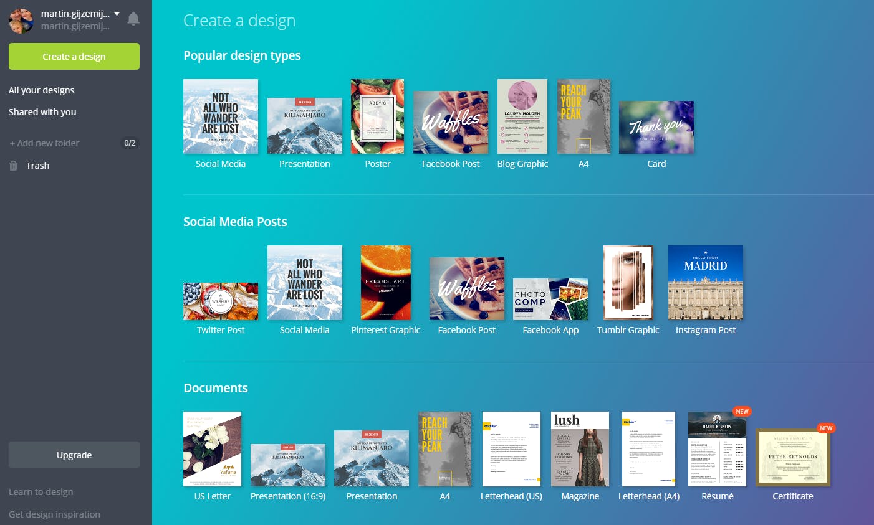Viewport: 874px width, 525px height.
Task: Create a Magazine document
Action: (x=580, y=449)
